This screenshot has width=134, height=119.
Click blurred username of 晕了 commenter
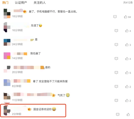[x=21, y=81]
